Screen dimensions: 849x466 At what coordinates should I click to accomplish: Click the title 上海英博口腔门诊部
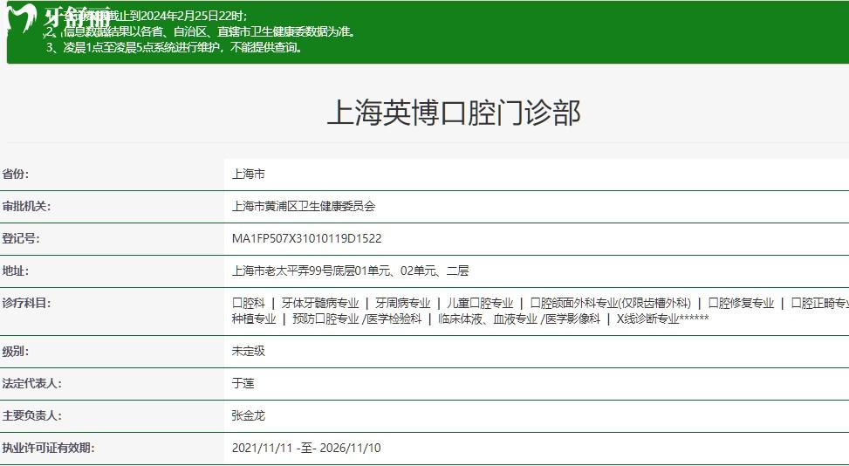coord(454,113)
